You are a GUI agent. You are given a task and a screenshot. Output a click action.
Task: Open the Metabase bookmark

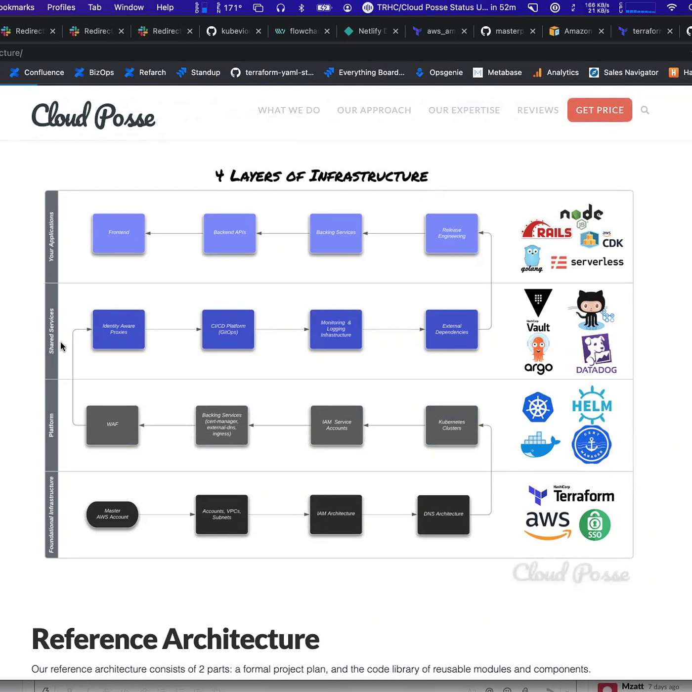(497, 73)
